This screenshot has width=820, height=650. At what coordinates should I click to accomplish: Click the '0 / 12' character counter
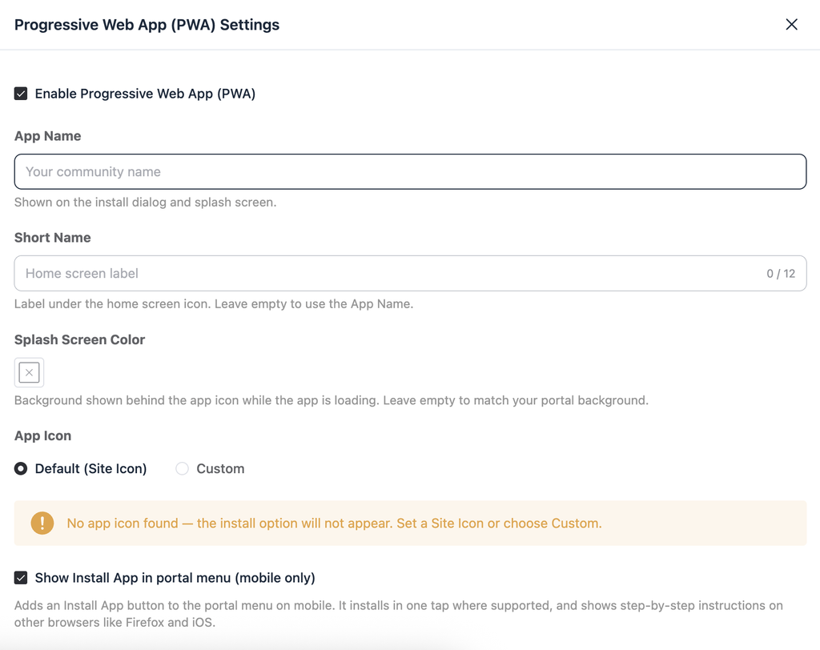coord(781,274)
